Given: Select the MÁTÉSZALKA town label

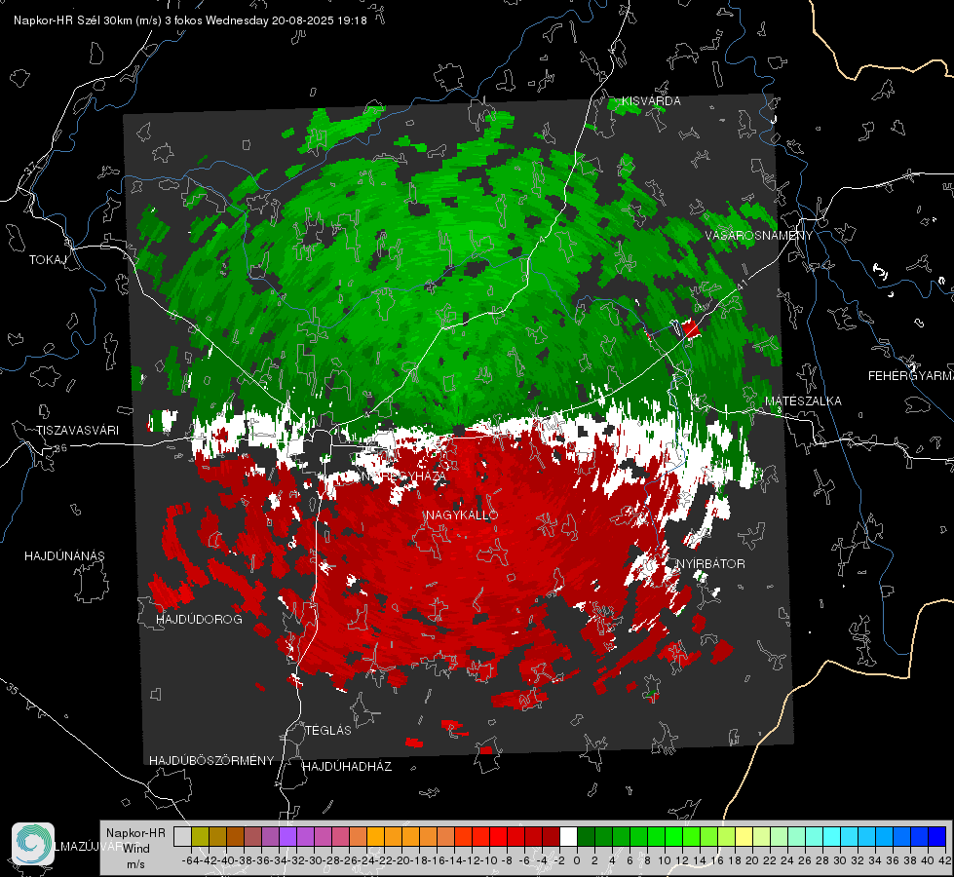Looking at the screenshot, I should [803, 401].
